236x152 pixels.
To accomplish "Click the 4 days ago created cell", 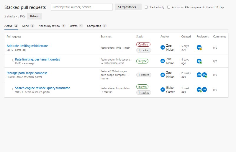I will (x=185, y=61).
